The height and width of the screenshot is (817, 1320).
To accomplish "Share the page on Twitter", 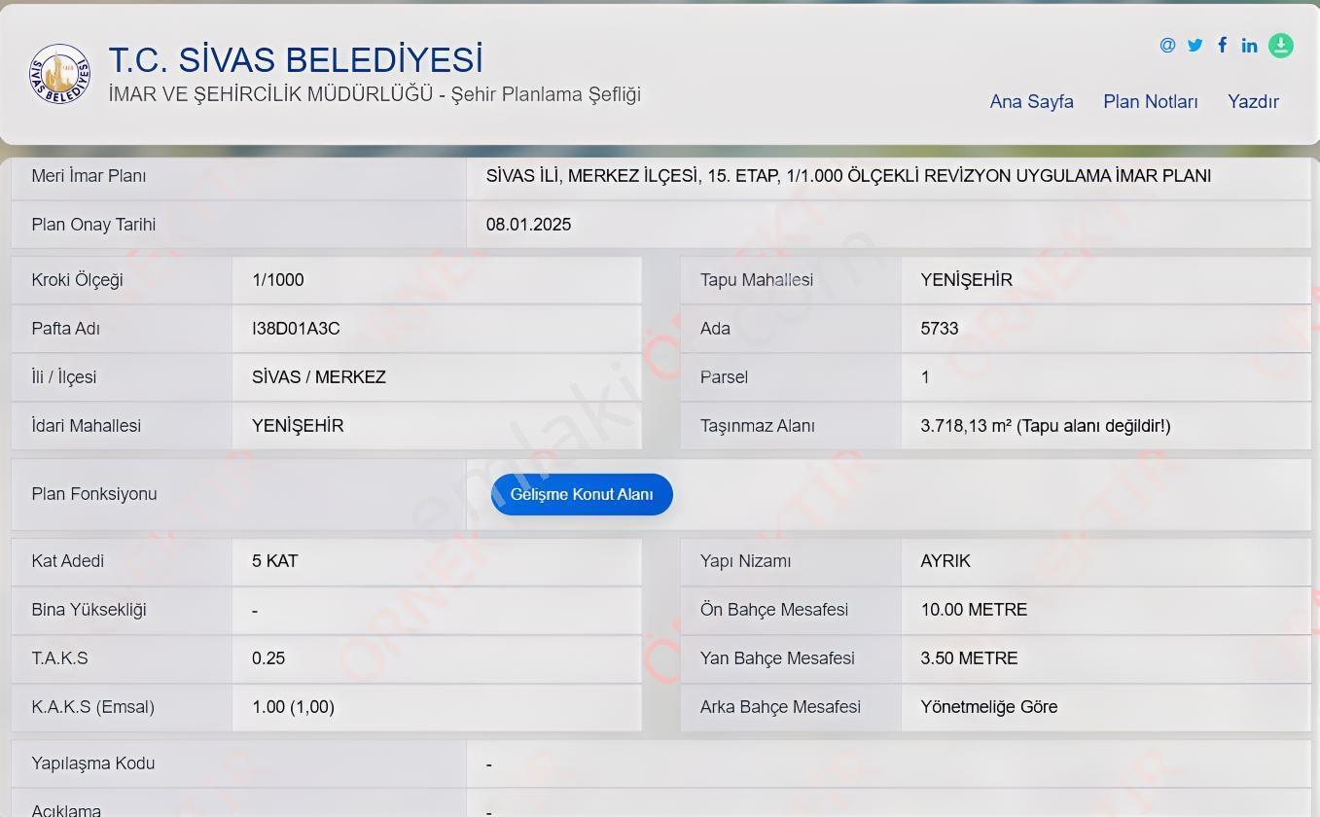I will click(x=1195, y=45).
